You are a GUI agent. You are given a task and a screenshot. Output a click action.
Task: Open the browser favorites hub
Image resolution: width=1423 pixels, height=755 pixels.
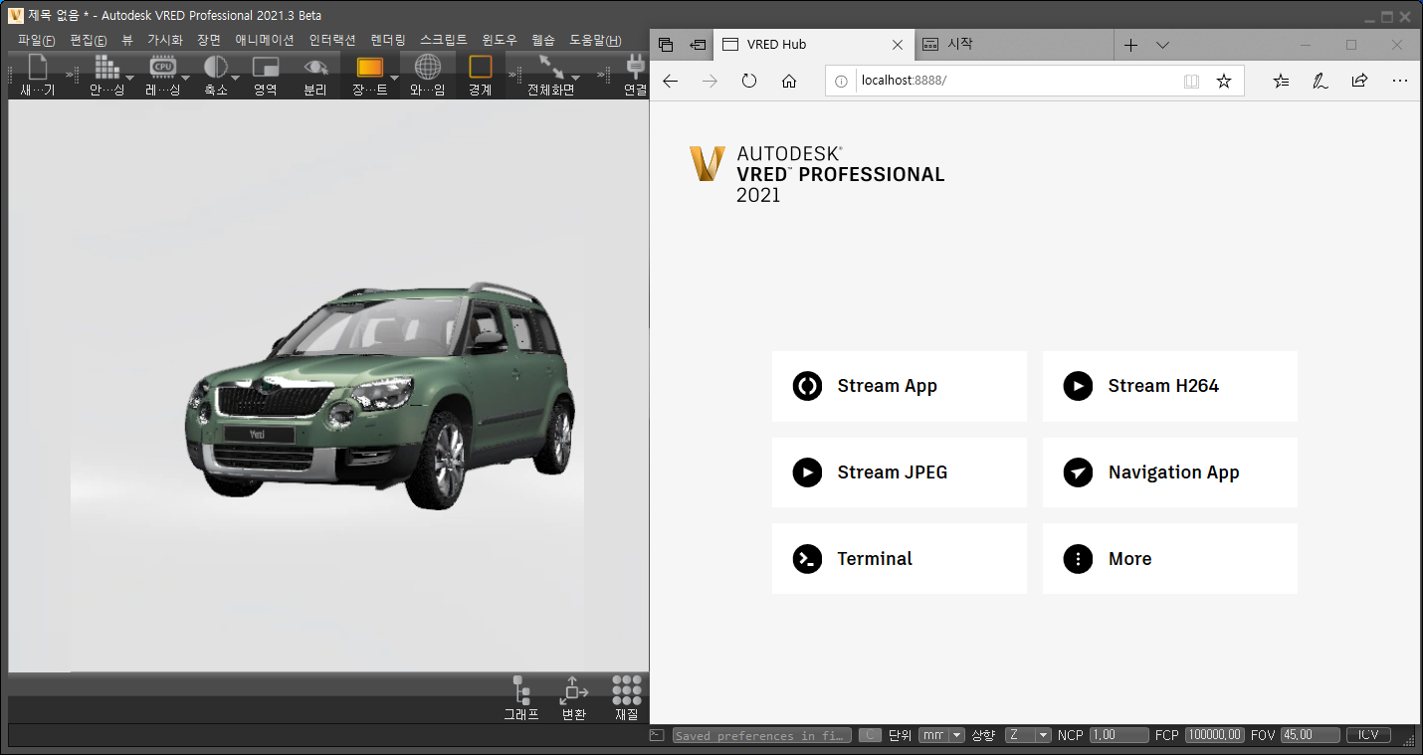tap(1281, 82)
